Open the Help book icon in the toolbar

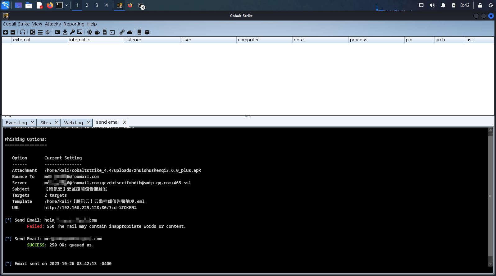pos(139,32)
